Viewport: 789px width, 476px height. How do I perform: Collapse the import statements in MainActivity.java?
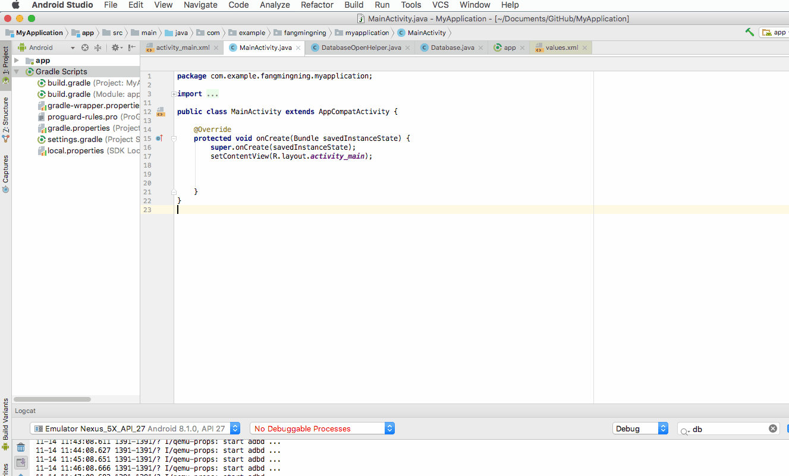click(172, 93)
